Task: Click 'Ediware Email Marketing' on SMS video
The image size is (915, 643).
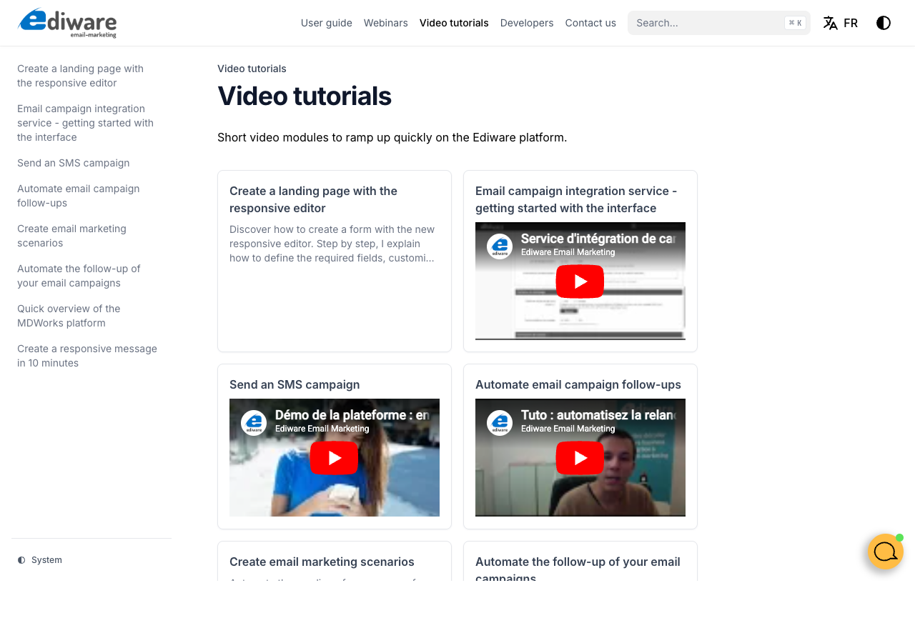Action: (x=322, y=429)
